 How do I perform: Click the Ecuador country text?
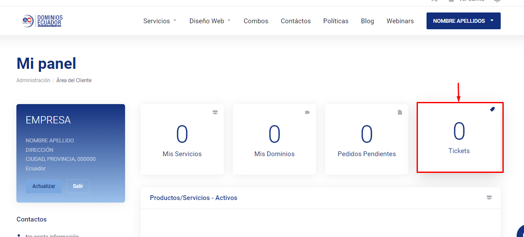[35, 169]
